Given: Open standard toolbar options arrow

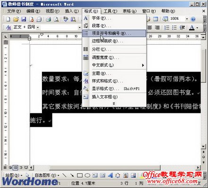Looking at the screenshot, I should 205,19.
